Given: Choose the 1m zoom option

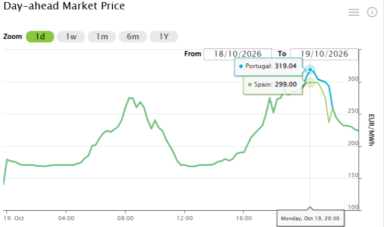Looking at the screenshot, I should tap(102, 37).
